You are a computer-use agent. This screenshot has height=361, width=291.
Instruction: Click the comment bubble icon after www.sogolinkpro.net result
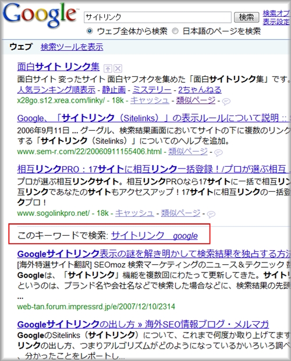[211, 215]
